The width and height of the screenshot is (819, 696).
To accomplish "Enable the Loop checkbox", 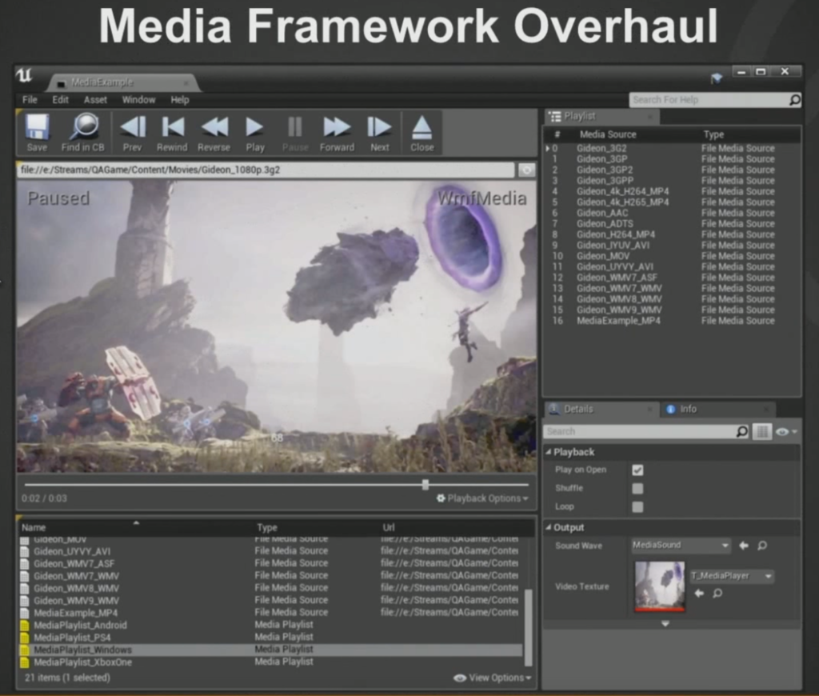I will (637, 507).
